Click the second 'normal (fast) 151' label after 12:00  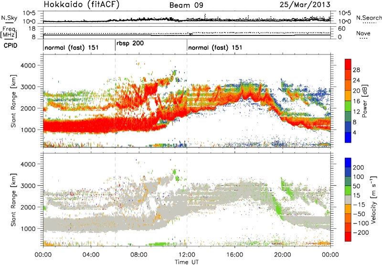tap(215, 47)
